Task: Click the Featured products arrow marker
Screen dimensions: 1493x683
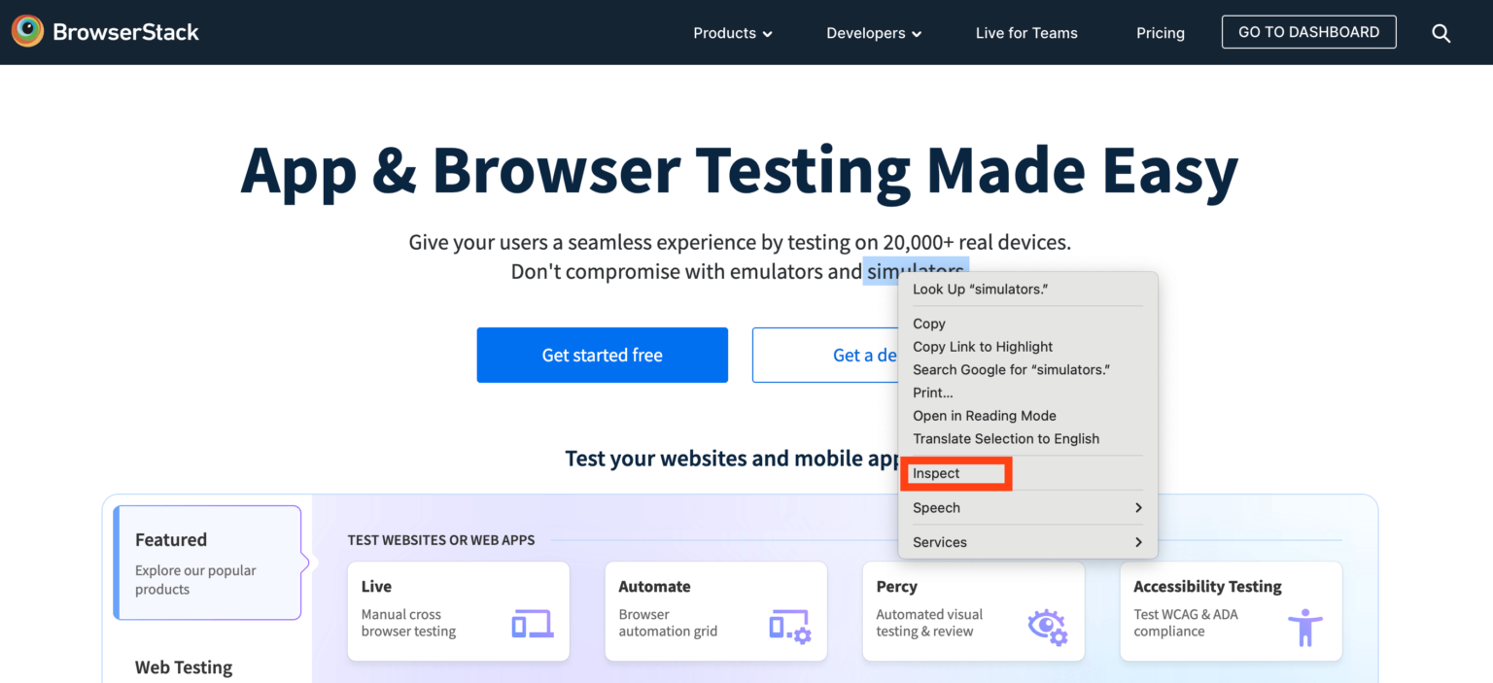Action: click(307, 562)
